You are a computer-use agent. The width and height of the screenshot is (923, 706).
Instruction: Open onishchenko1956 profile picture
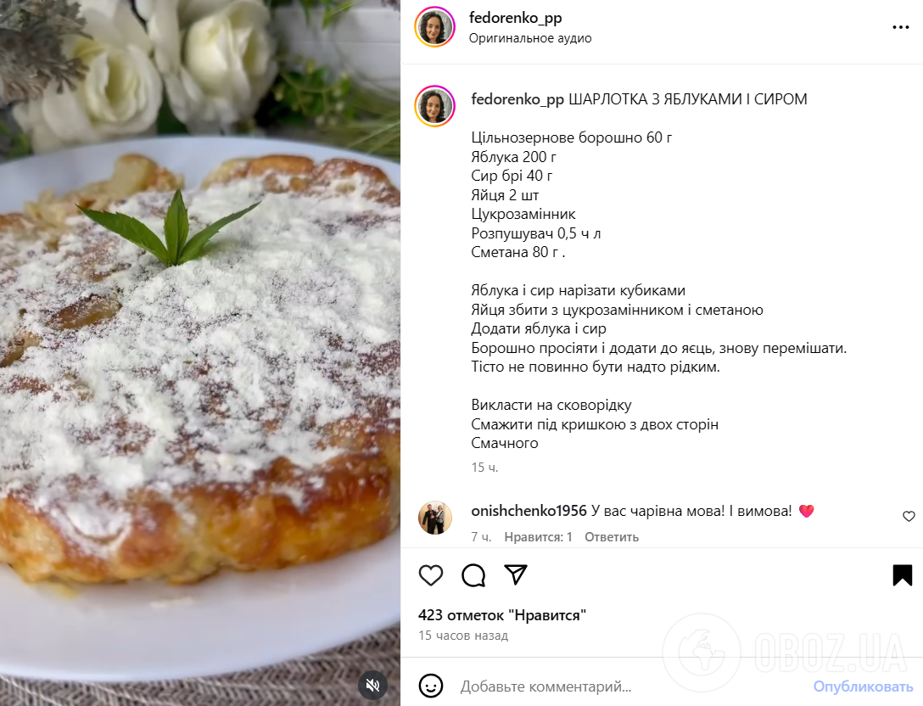(x=435, y=518)
